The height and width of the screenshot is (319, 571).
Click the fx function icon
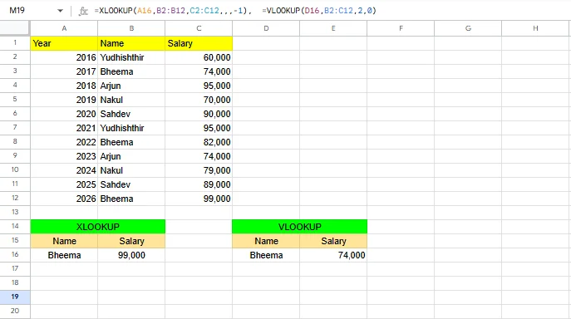(x=83, y=11)
